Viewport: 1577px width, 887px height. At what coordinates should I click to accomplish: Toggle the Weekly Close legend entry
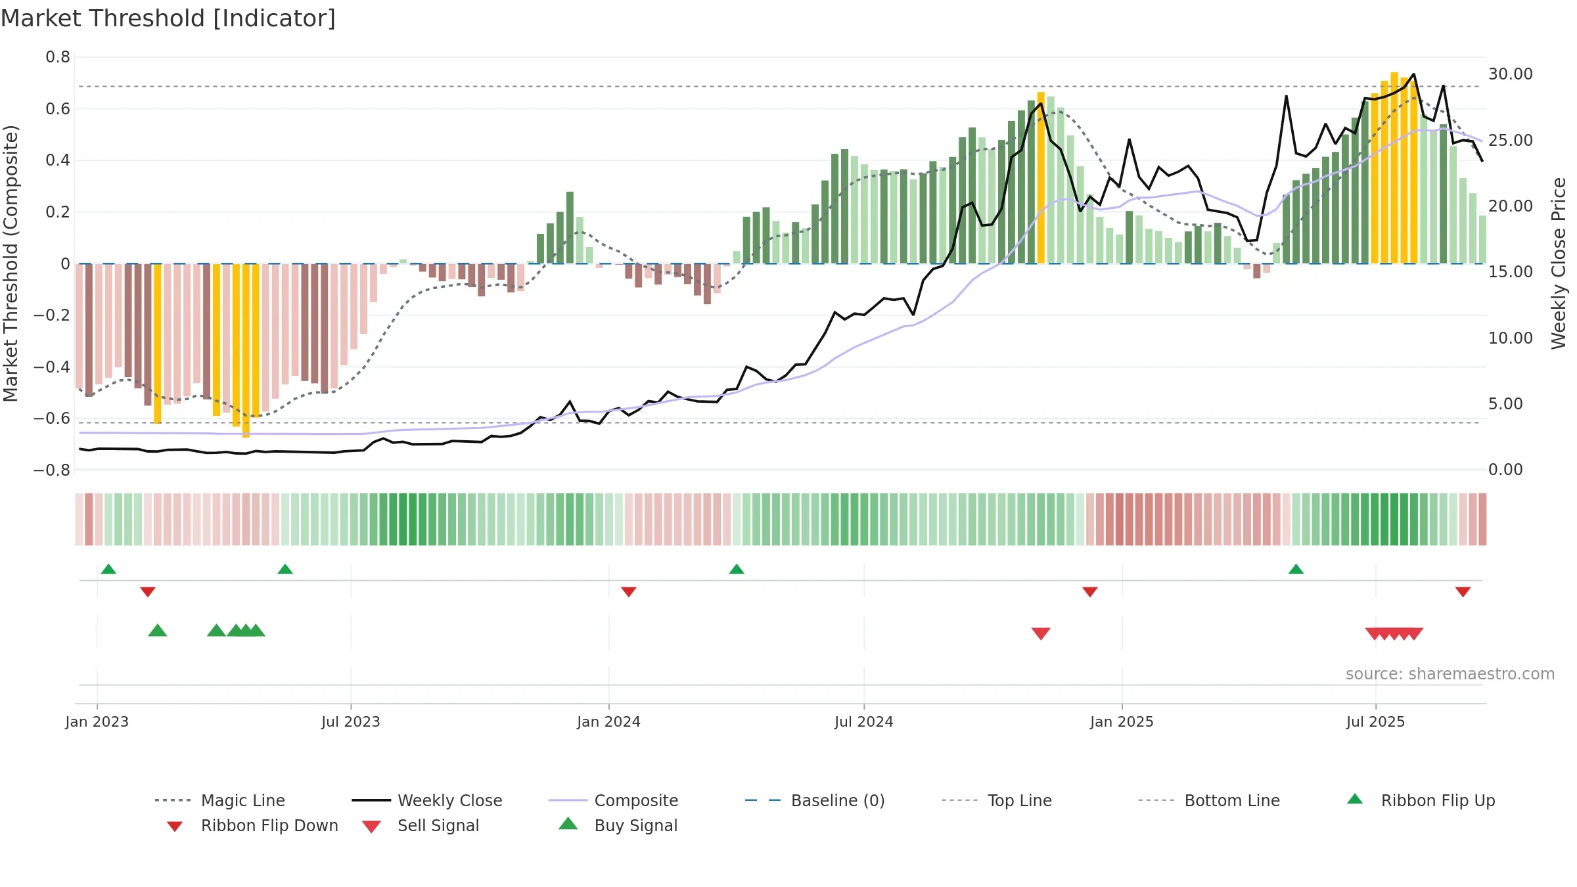tap(427, 800)
